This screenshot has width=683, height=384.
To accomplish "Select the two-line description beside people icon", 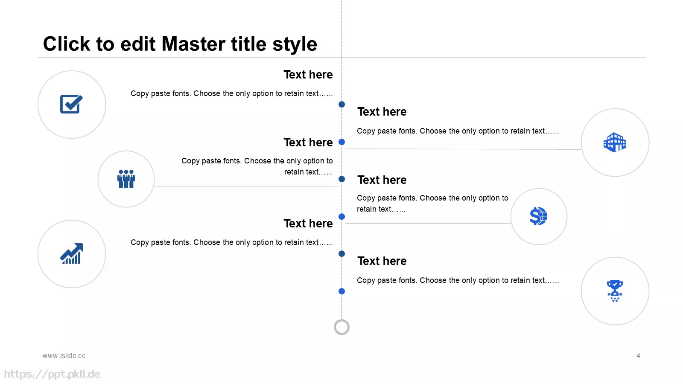I will click(x=257, y=166).
